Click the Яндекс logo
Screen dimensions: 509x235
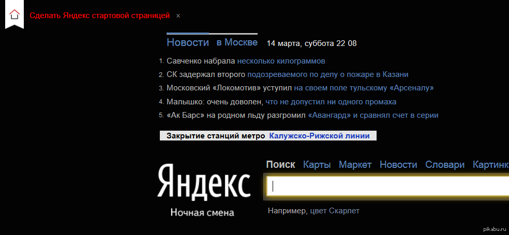coord(204,181)
